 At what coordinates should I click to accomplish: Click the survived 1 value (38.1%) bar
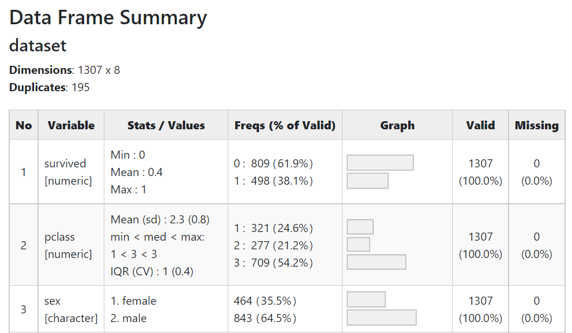coord(367,181)
